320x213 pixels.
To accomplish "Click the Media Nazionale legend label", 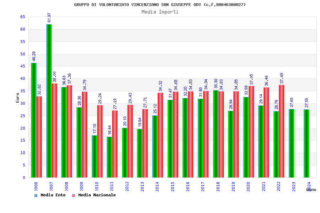I will click(x=97, y=195).
